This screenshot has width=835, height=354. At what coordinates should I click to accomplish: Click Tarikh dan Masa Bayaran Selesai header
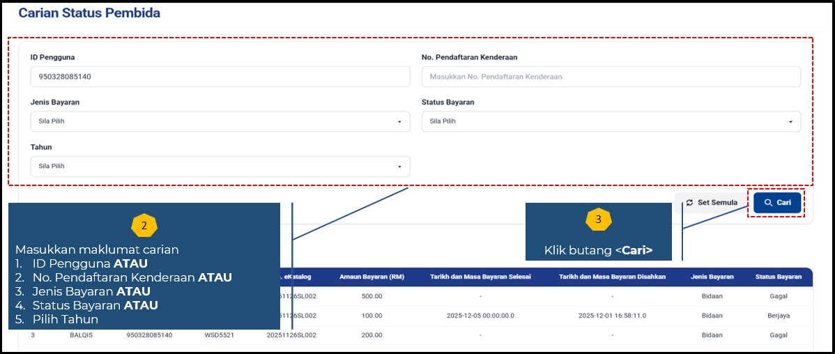(480, 277)
